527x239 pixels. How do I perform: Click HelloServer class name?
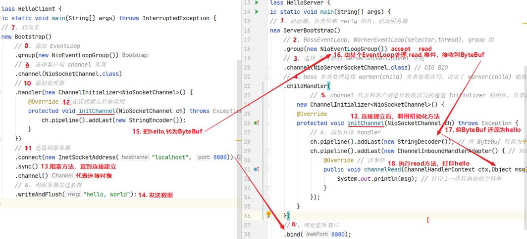[305, 2]
